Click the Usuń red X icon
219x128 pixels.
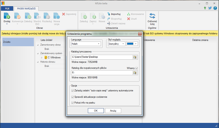[129, 19]
